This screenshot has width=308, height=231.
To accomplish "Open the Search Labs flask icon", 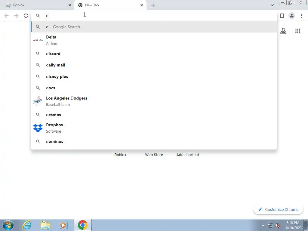I will pyautogui.click(x=283, y=31).
